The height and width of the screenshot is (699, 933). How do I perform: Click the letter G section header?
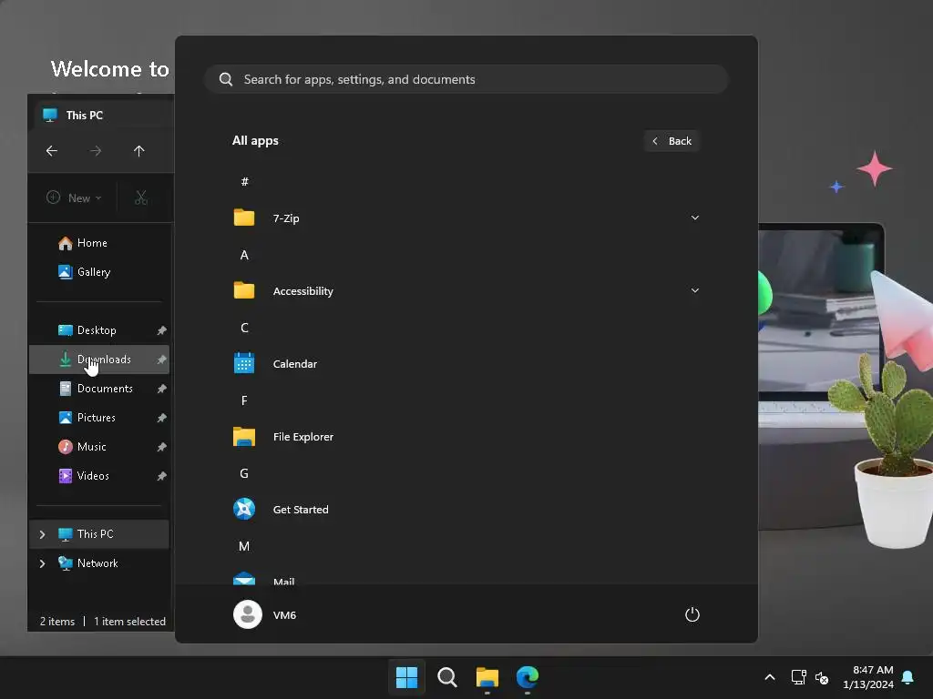pyautogui.click(x=244, y=473)
